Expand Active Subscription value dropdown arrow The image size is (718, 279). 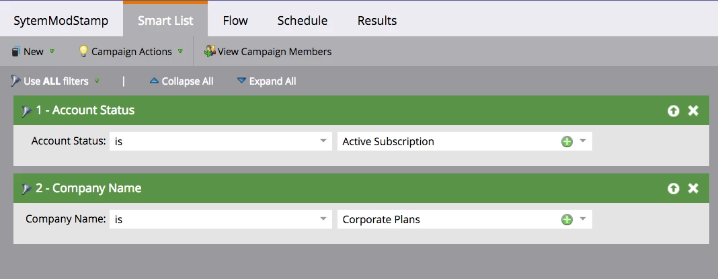click(583, 141)
